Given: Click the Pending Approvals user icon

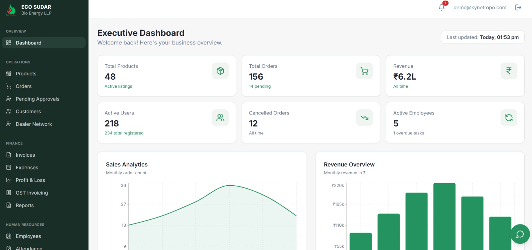Looking at the screenshot, I should point(9,99).
